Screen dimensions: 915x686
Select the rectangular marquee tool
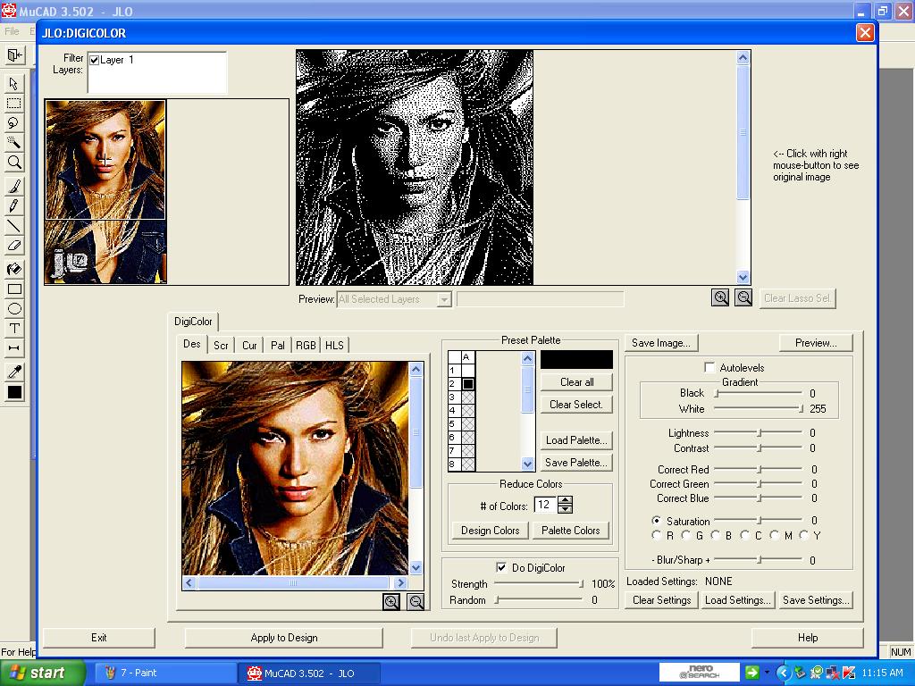tap(13, 103)
